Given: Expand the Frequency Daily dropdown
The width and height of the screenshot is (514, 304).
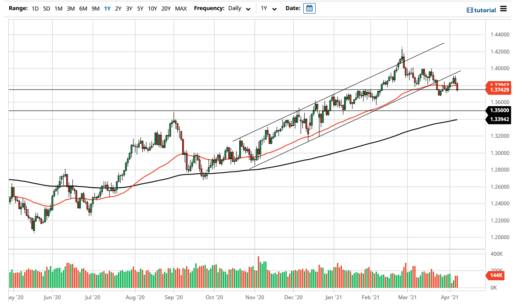Looking at the screenshot, I should (x=240, y=8).
